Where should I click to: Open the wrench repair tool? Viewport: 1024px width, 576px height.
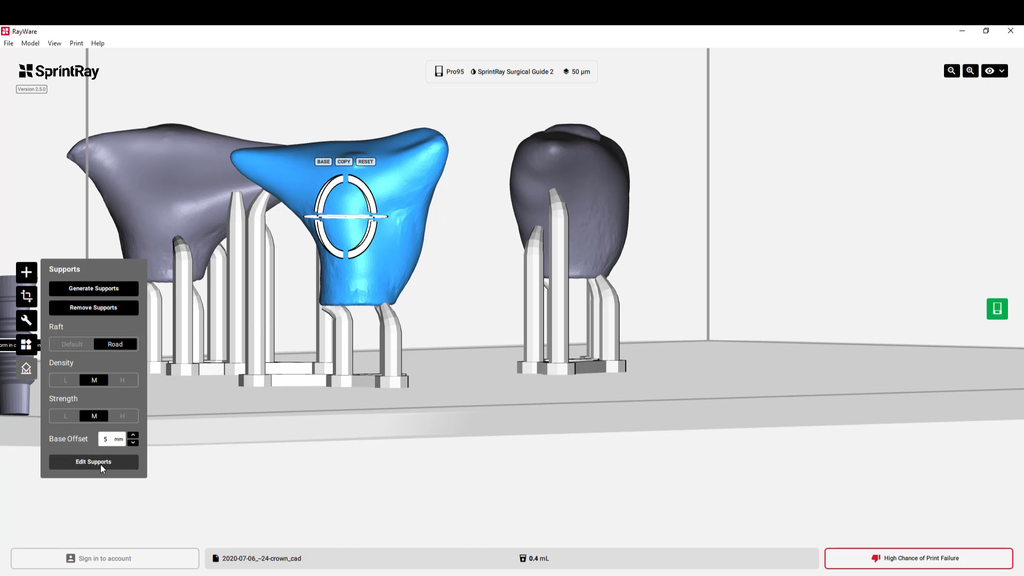26,321
